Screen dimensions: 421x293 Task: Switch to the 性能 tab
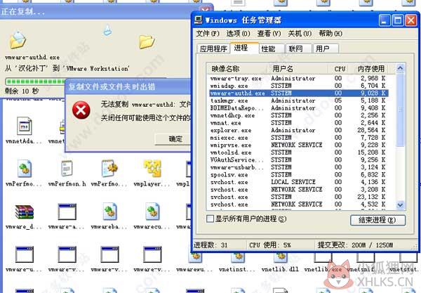point(271,48)
